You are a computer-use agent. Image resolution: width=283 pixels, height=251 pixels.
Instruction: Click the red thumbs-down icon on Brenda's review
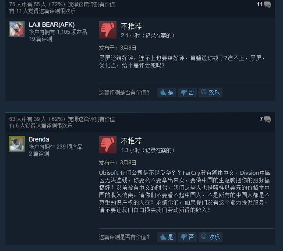tap(108, 145)
